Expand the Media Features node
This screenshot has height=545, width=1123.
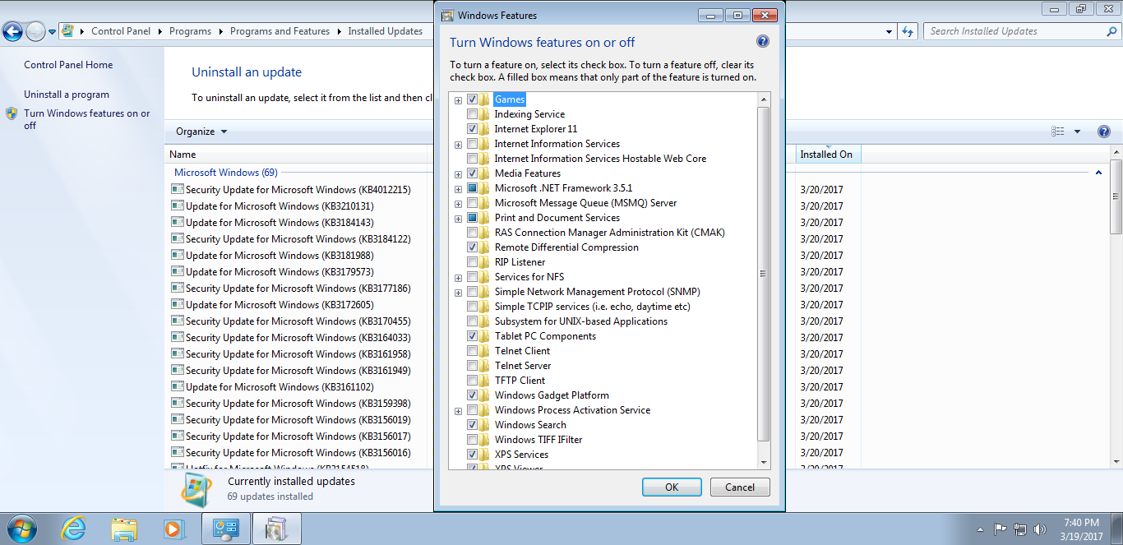pos(458,174)
